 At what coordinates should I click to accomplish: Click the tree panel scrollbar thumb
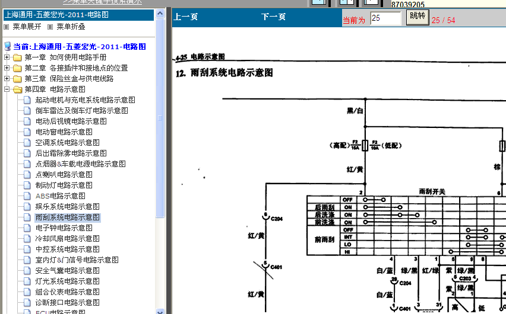pyautogui.click(x=160, y=118)
